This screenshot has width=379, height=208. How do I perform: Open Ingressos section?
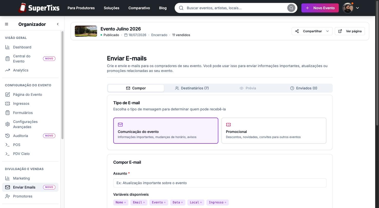pyautogui.click(x=30, y=103)
